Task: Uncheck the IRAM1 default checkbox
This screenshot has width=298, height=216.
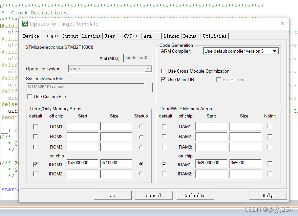Action: (164, 165)
